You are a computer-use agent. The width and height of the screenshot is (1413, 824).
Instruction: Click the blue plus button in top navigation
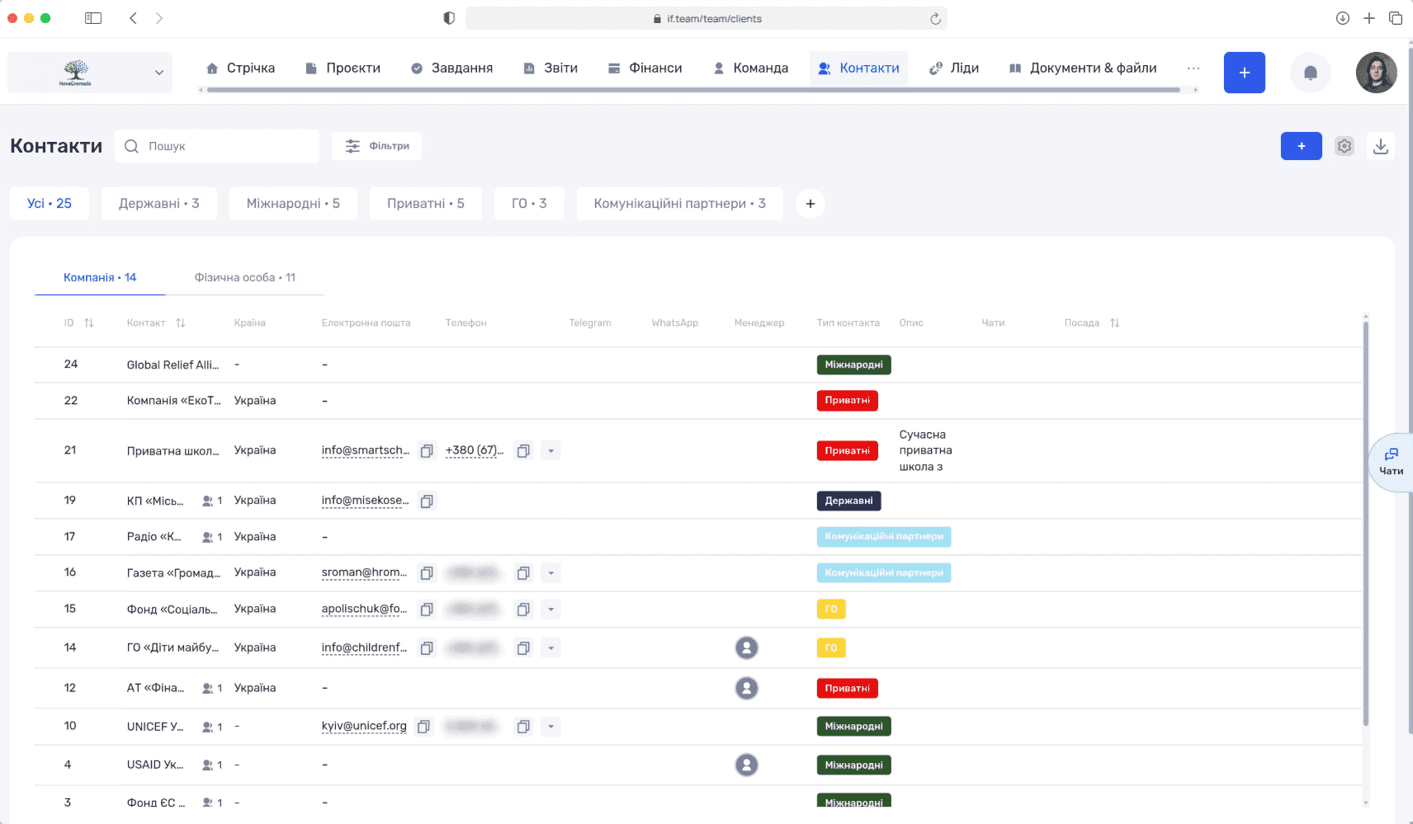tap(1244, 73)
